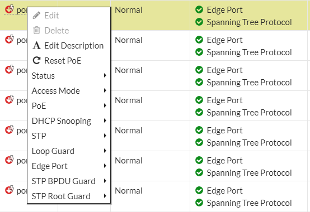Click Reset PoE menu entry
This screenshot has width=310, height=212.
[69, 60]
